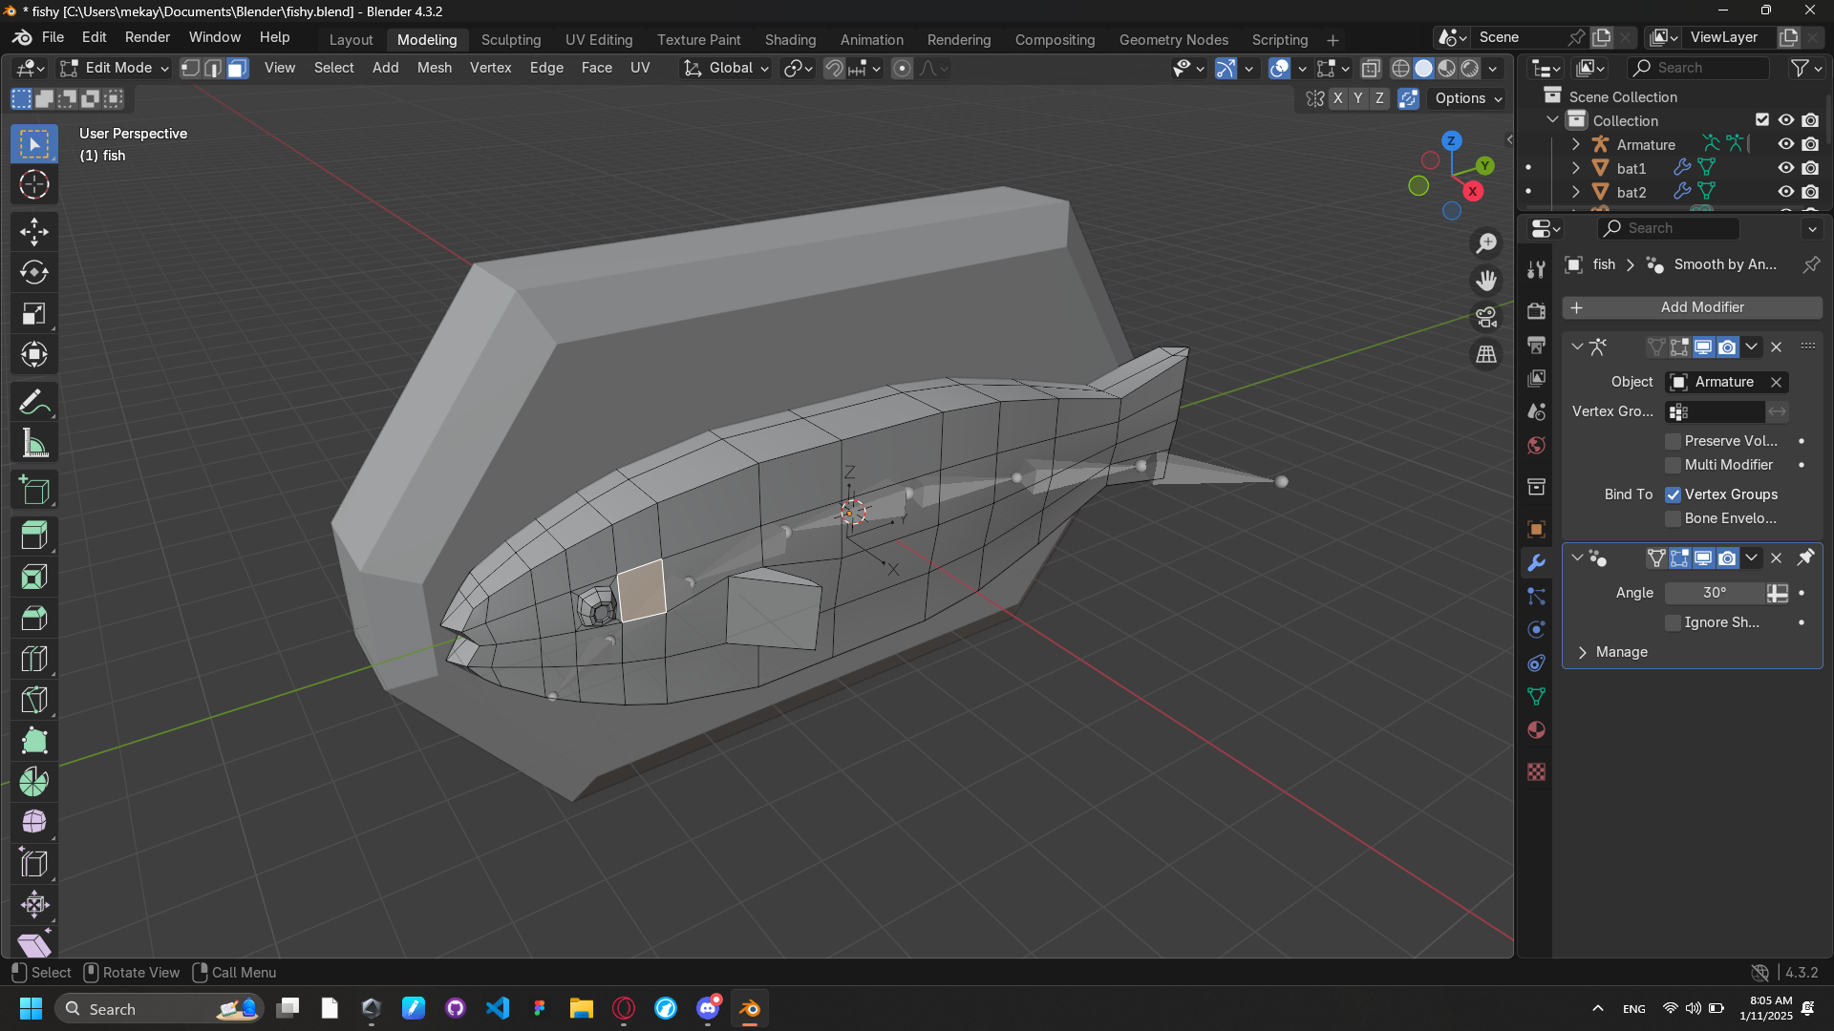Viewport: 1834px width, 1031px height.
Task: Uncheck Vertex Groups bind option
Action: click(1673, 494)
